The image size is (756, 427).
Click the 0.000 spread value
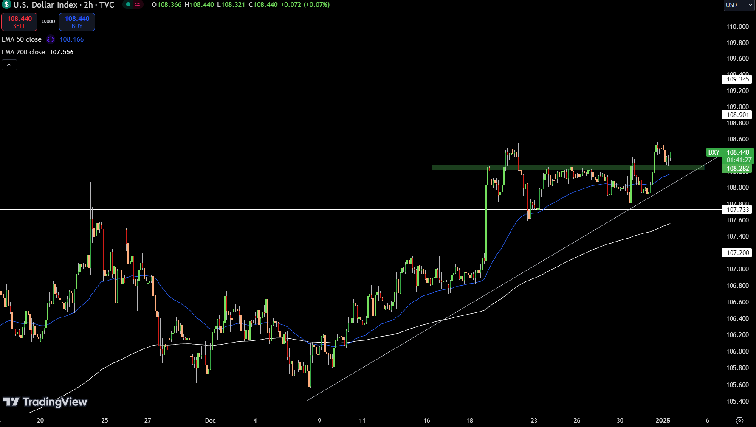48,22
